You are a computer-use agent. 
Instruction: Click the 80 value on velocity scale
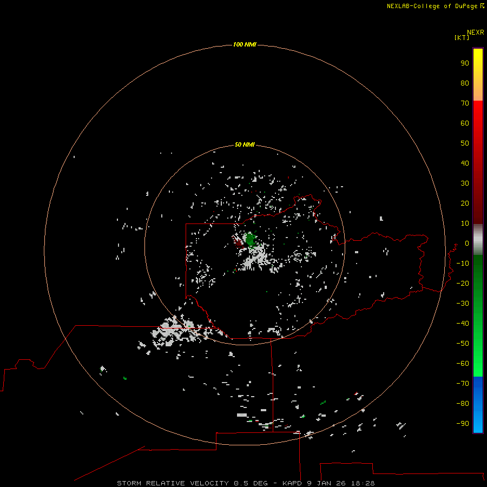[x=465, y=83]
